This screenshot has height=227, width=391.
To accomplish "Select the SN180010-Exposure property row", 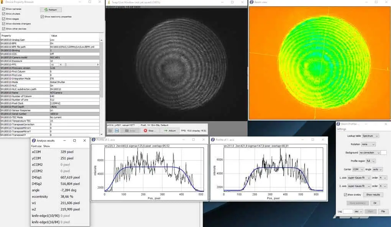I will pyautogui.click(x=50, y=61).
